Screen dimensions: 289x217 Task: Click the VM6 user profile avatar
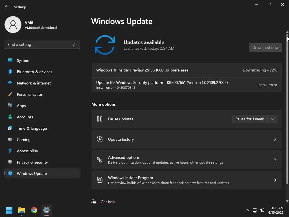tap(13, 25)
